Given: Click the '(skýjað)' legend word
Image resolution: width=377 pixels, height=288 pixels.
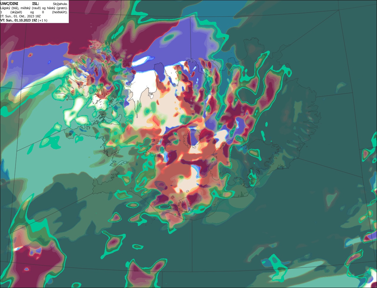Looking at the screenshot, I should 16,12.
